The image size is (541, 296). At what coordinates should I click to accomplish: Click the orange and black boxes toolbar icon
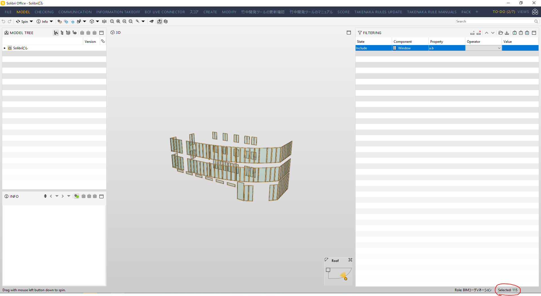[x=59, y=21]
